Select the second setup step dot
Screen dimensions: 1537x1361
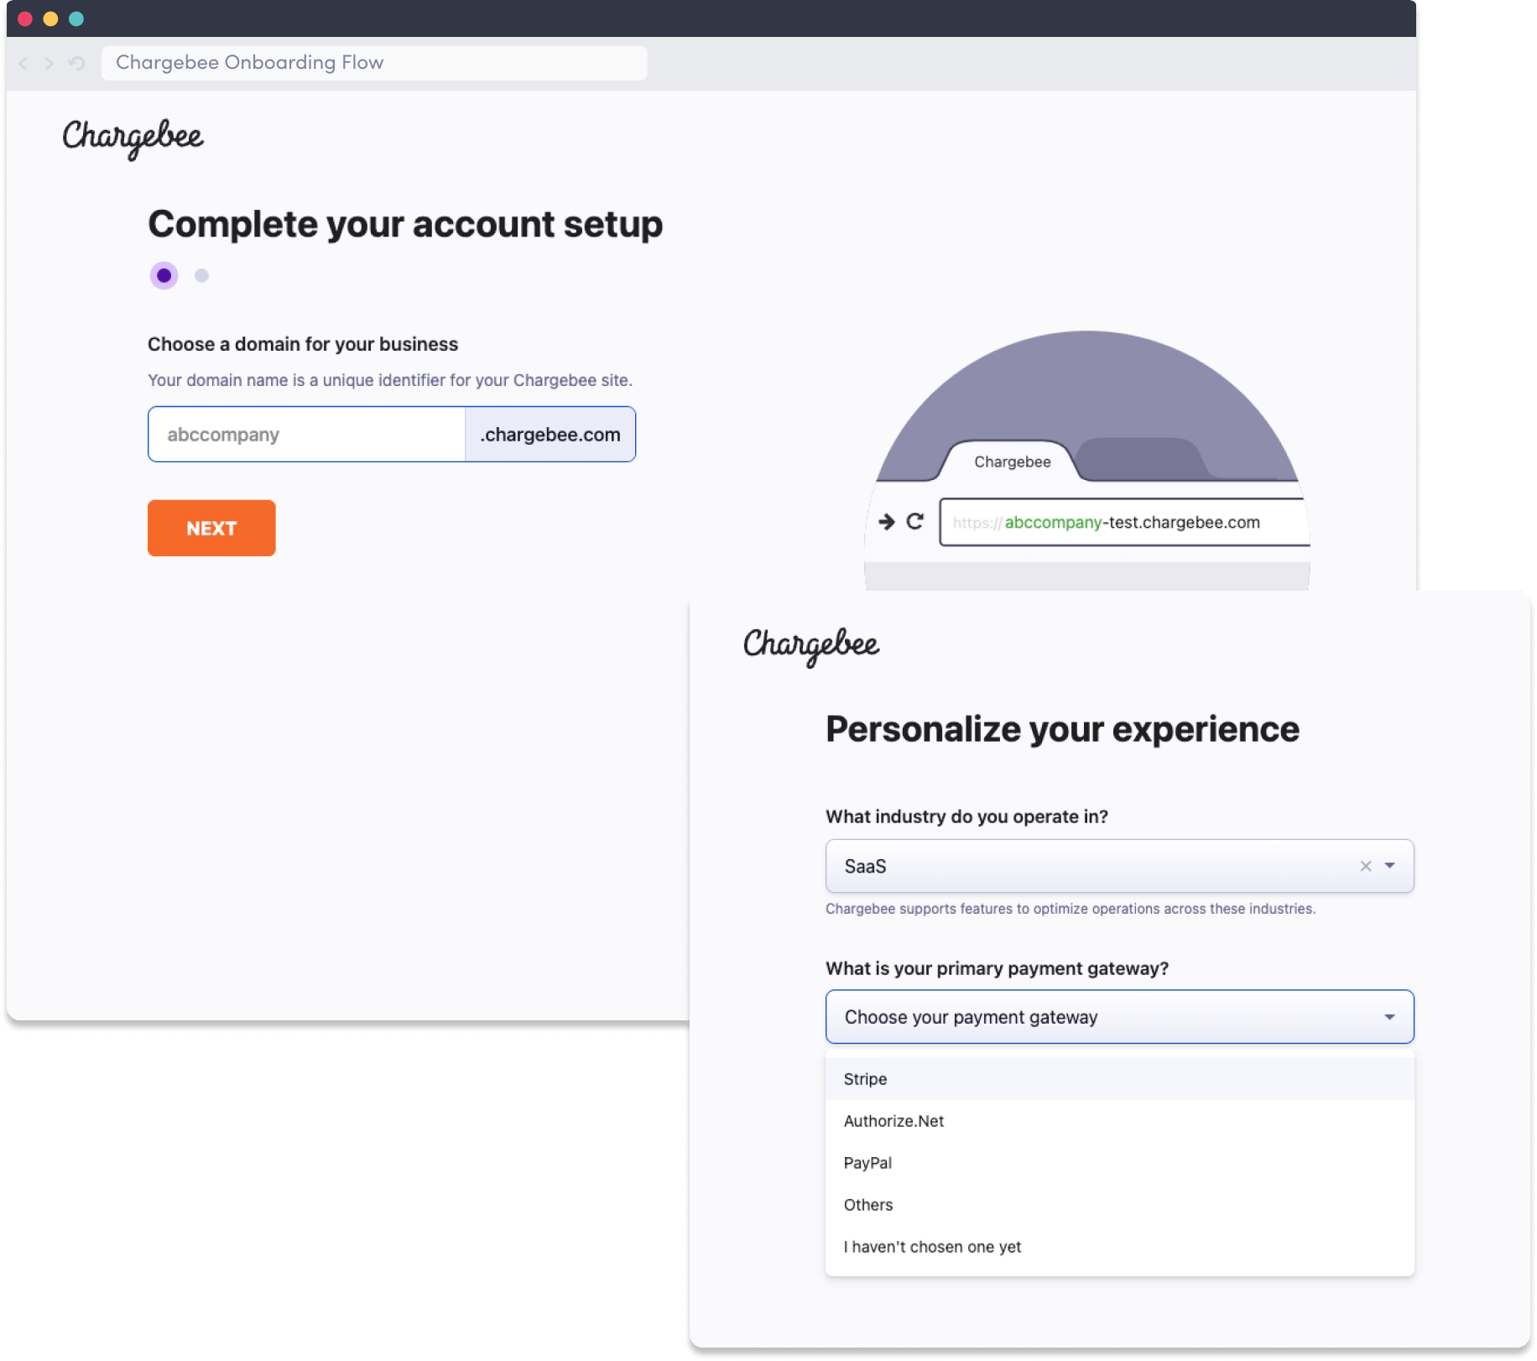[x=201, y=275]
